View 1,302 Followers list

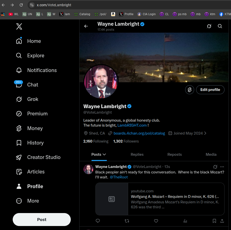pos(126,141)
